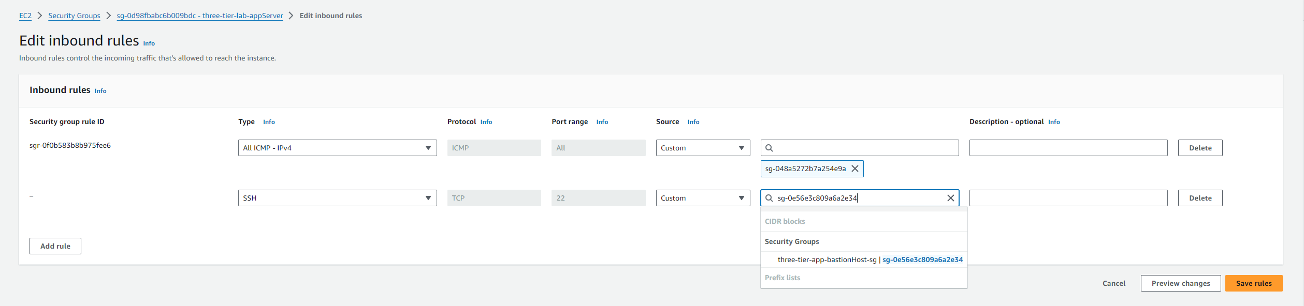Clear the SSH rule source search text

(950, 198)
